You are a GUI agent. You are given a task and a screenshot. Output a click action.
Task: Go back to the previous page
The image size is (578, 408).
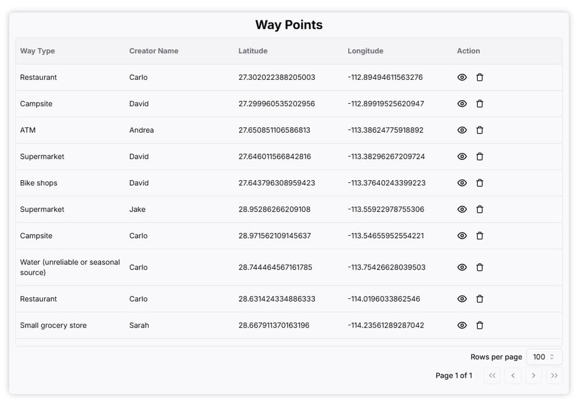513,375
